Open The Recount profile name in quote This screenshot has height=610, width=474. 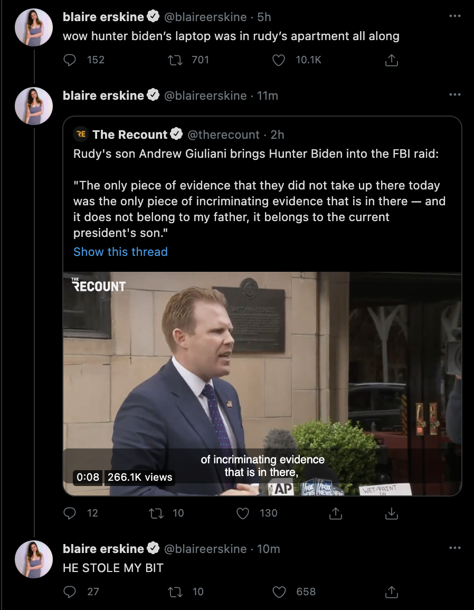pos(130,135)
